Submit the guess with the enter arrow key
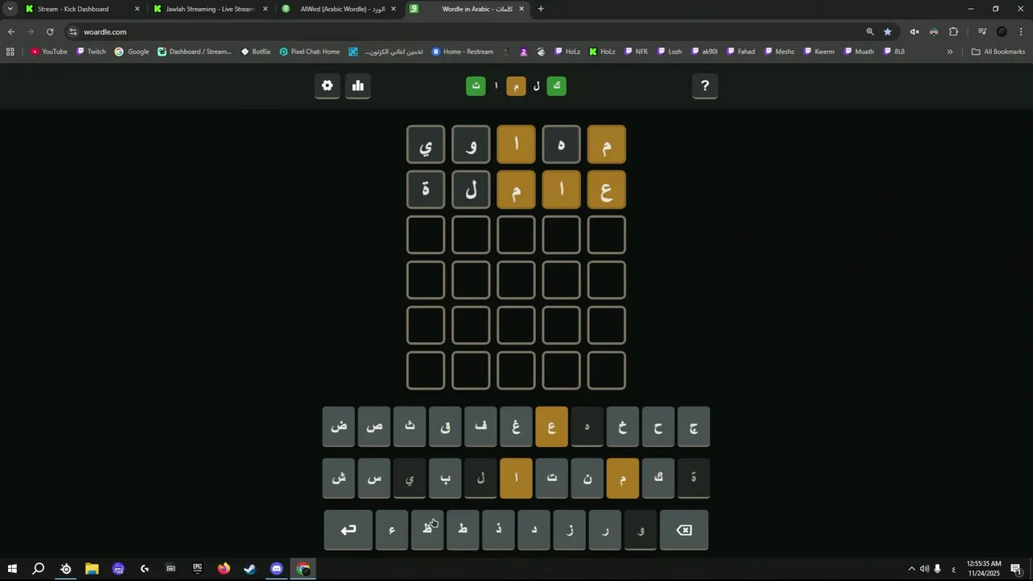The image size is (1033, 581). [349, 530]
